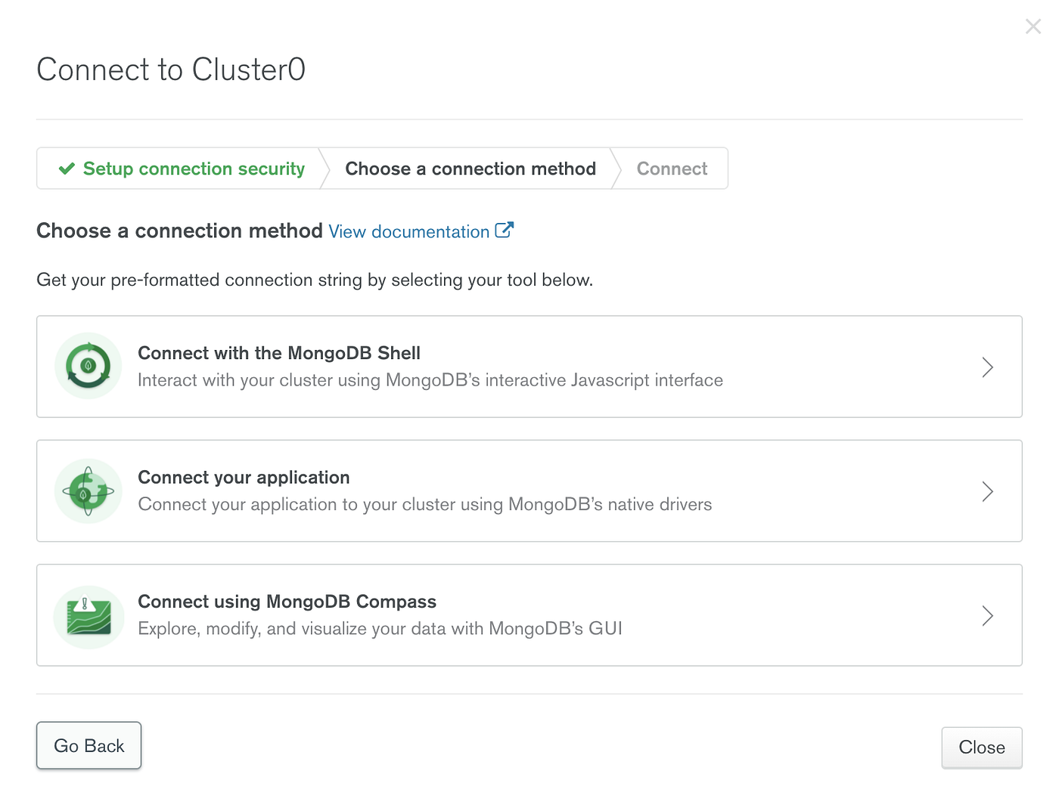Click the green checkmark on connection security step
Viewport: 1059px width, 808px height.
coord(67,168)
